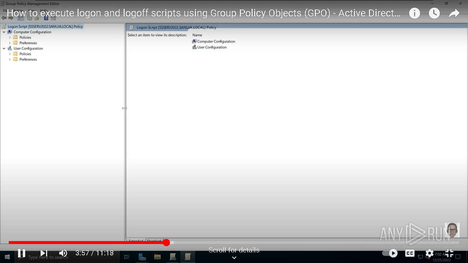Expand Policies under User Configuration

point(10,54)
